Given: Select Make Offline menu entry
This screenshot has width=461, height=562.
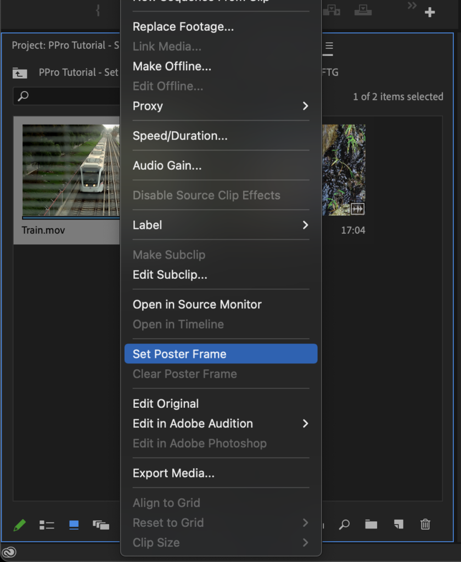Looking at the screenshot, I should (221, 66).
